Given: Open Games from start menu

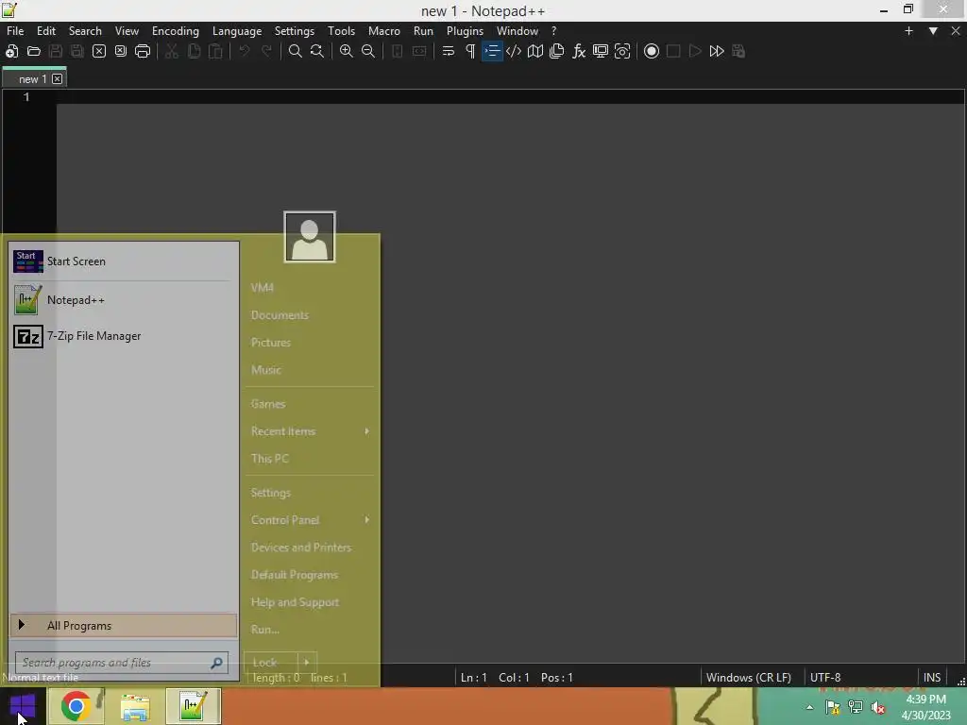Looking at the screenshot, I should tap(267, 404).
